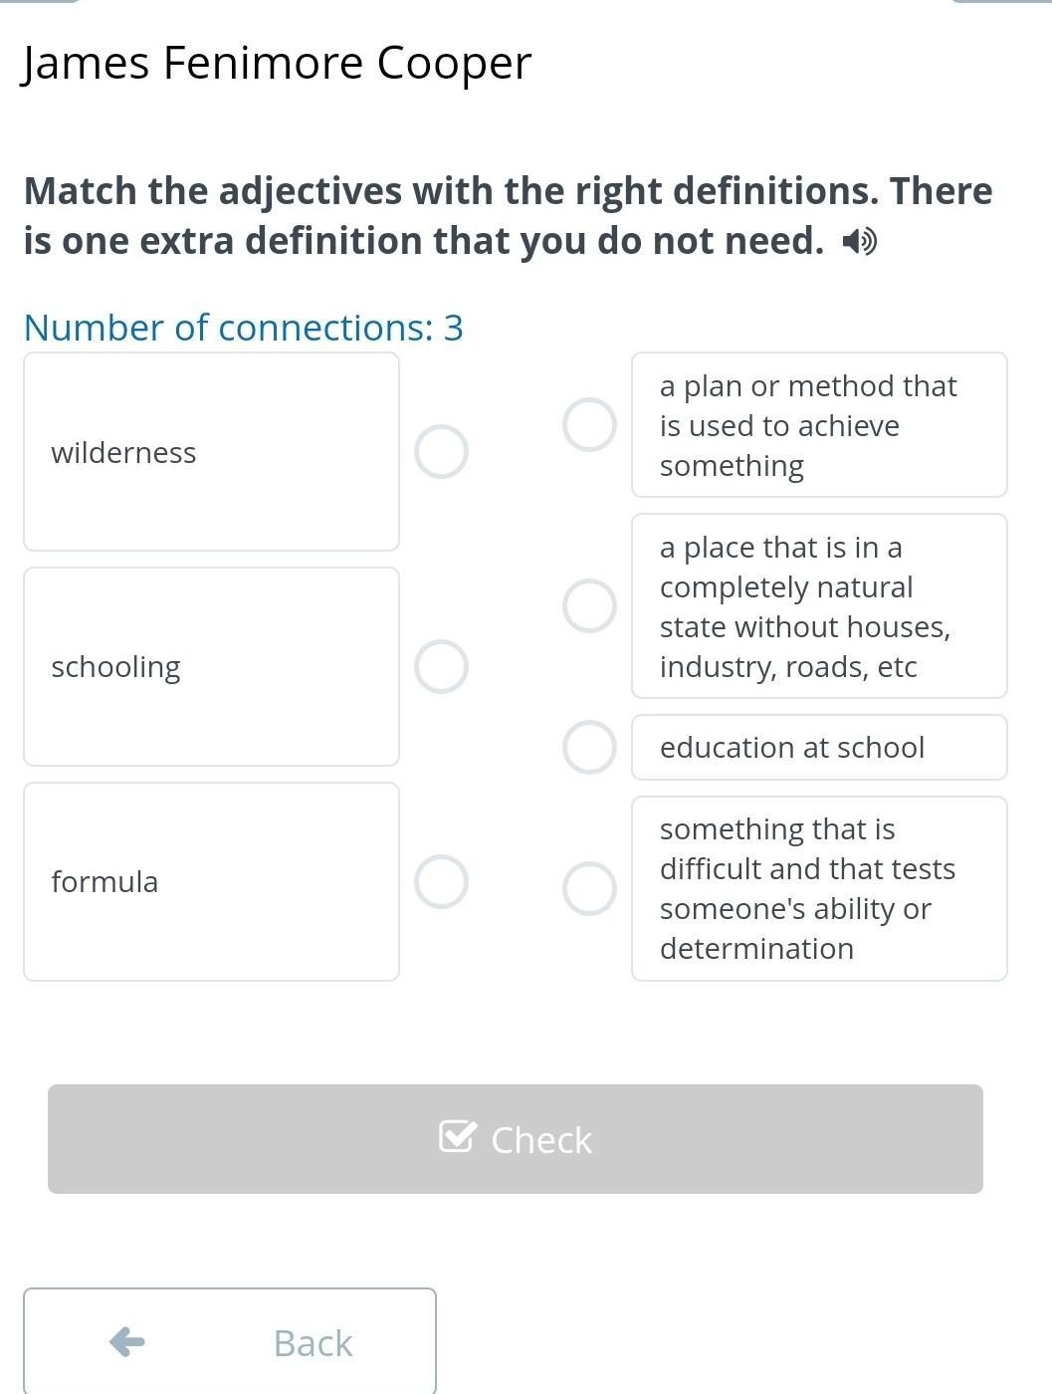
Task: Click the James Fenimore Cooper heading
Action: pos(277,63)
